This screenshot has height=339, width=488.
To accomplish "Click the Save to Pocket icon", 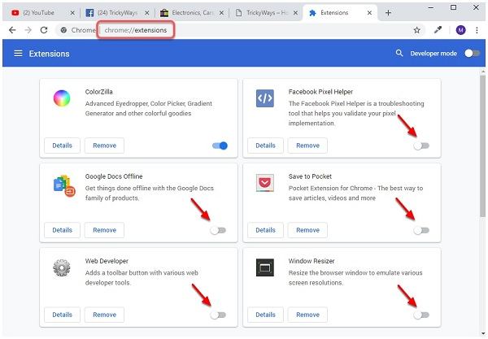I will point(265,183).
